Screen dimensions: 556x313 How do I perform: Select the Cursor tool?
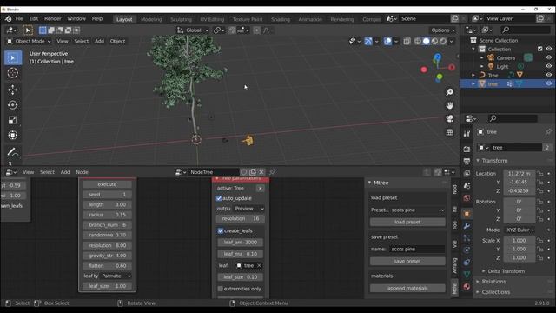click(x=13, y=73)
